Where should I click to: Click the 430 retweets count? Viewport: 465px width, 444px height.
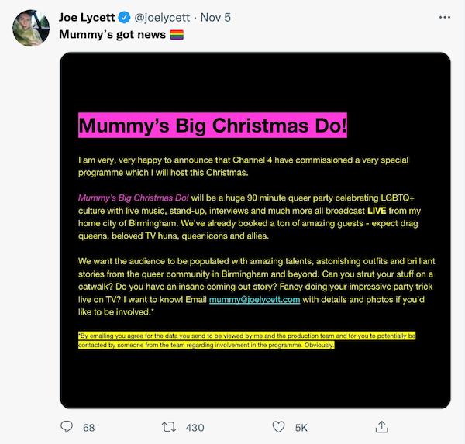coord(195,428)
